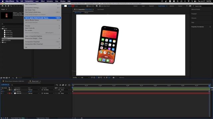Image resolution: width=213 pixels, height=119 pixels.
Task: Click the snapshot camera icon in viewer
Action: [x=113, y=78]
